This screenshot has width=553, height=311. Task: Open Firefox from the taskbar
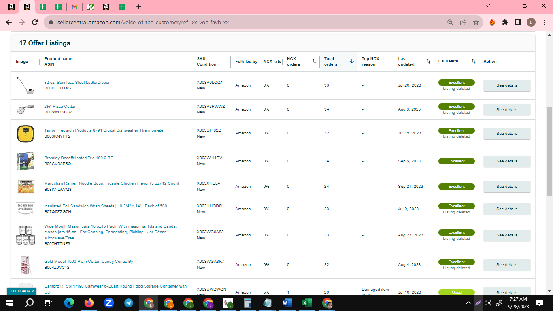click(x=89, y=303)
